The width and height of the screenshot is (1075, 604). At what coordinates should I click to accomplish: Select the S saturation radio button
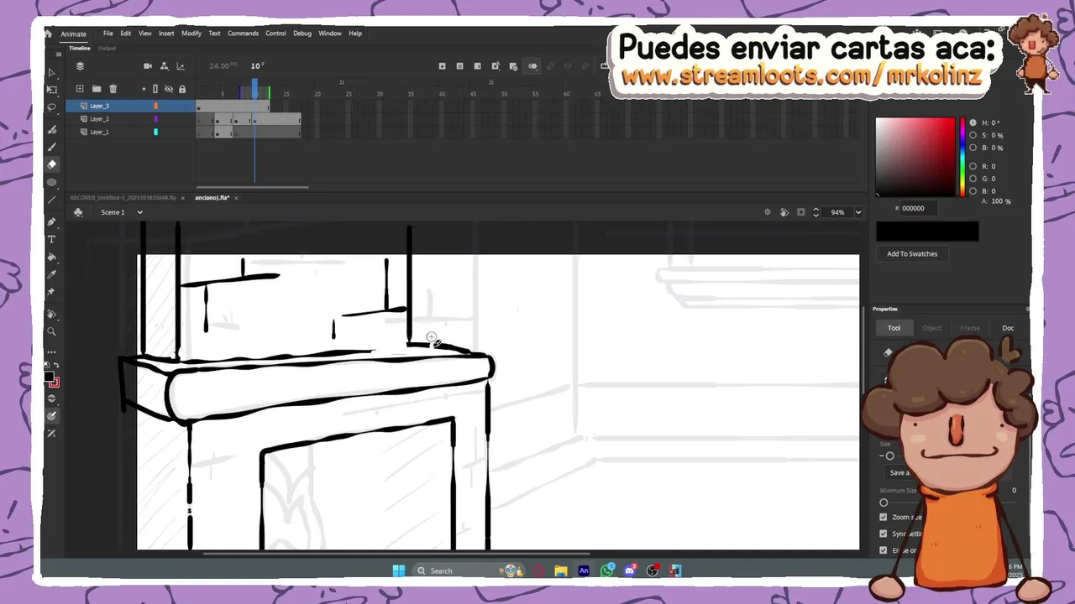pyautogui.click(x=973, y=135)
